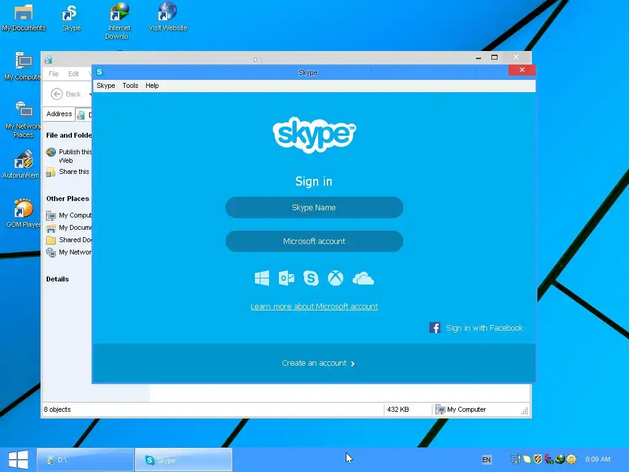Select the GOM Player desktop icon
This screenshot has width=629, height=472.
[23, 213]
